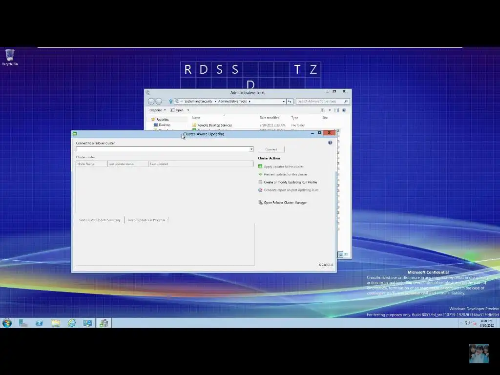Open the view options dropdown arrow
Viewport: 500px width, 375px height.
330,110
